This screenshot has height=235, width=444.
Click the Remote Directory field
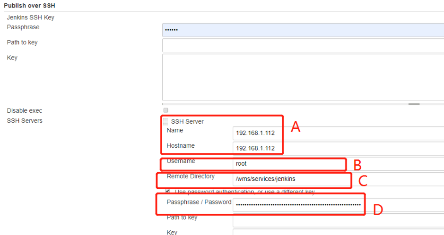coord(339,179)
